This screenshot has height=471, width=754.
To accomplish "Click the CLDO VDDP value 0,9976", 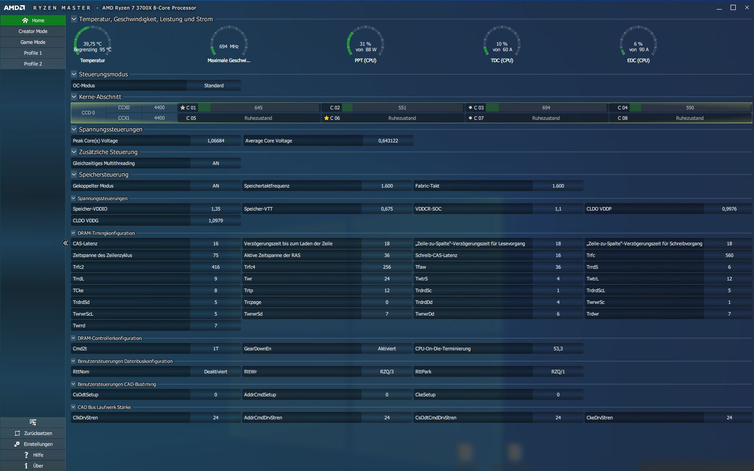I will pyautogui.click(x=729, y=209).
